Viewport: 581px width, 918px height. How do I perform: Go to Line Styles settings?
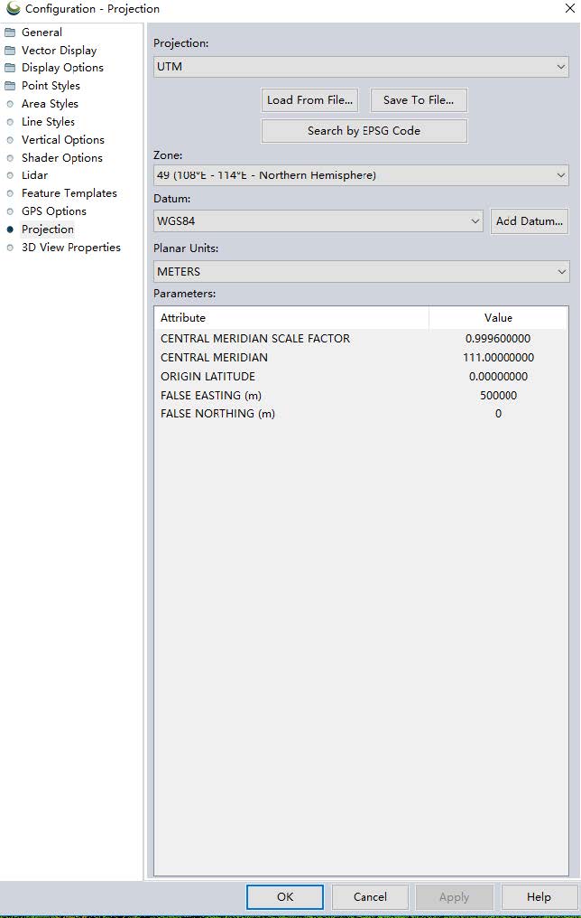coord(48,122)
